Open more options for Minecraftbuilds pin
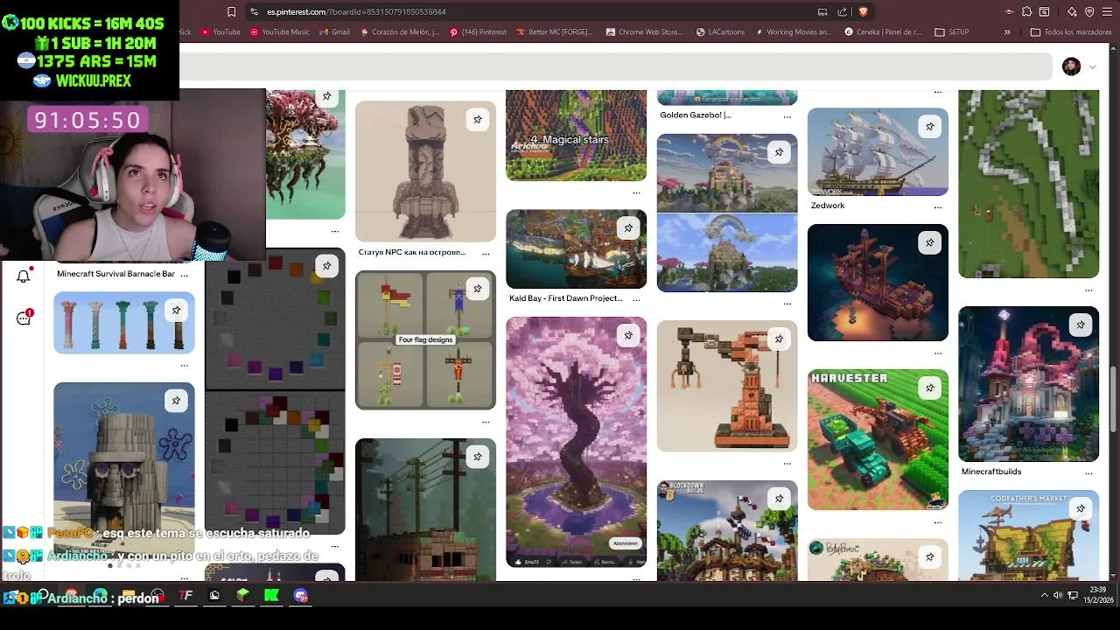Viewport: 1120px width, 630px height. [x=1088, y=472]
